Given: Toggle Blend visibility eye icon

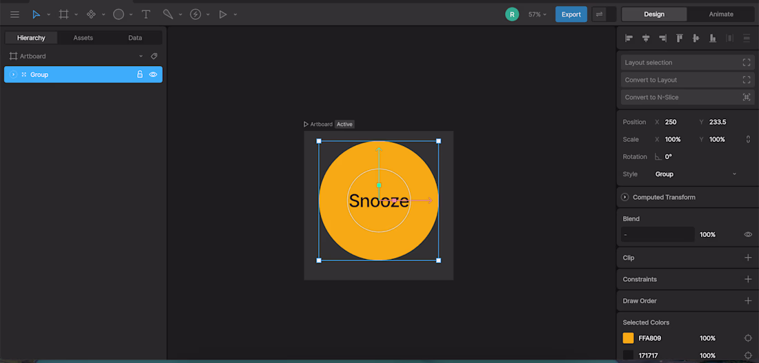Looking at the screenshot, I should pyautogui.click(x=748, y=234).
